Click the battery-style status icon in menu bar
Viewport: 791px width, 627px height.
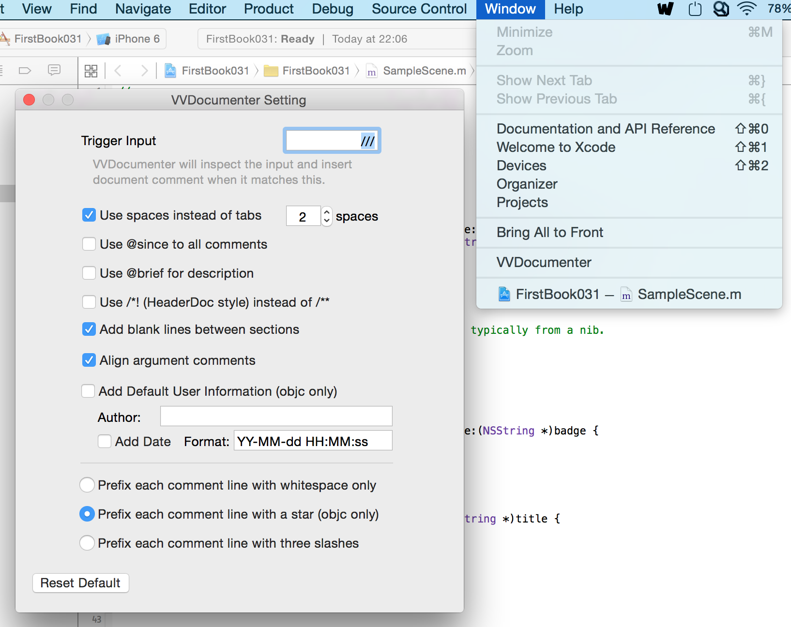click(695, 9)
